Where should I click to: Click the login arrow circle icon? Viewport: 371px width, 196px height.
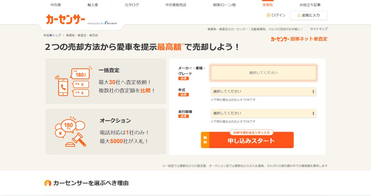point(268,15)
